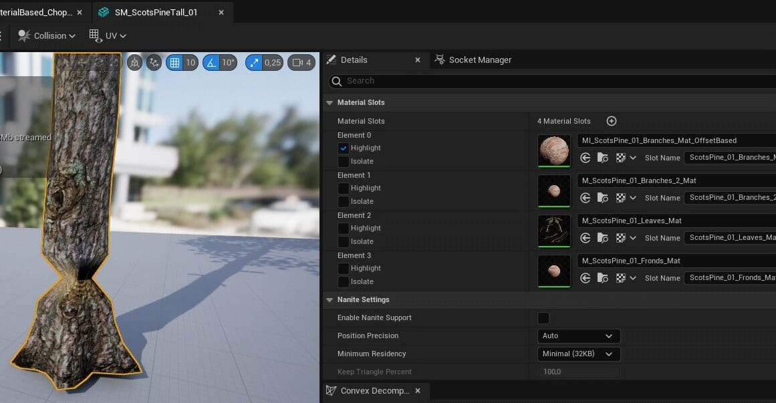
Task: Toggle grid snapping icon in viewport toolbar
Action: click(x=174, y=63)
